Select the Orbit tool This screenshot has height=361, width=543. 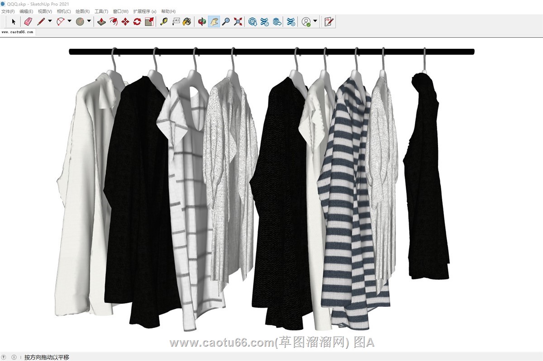tap(202, 21)
